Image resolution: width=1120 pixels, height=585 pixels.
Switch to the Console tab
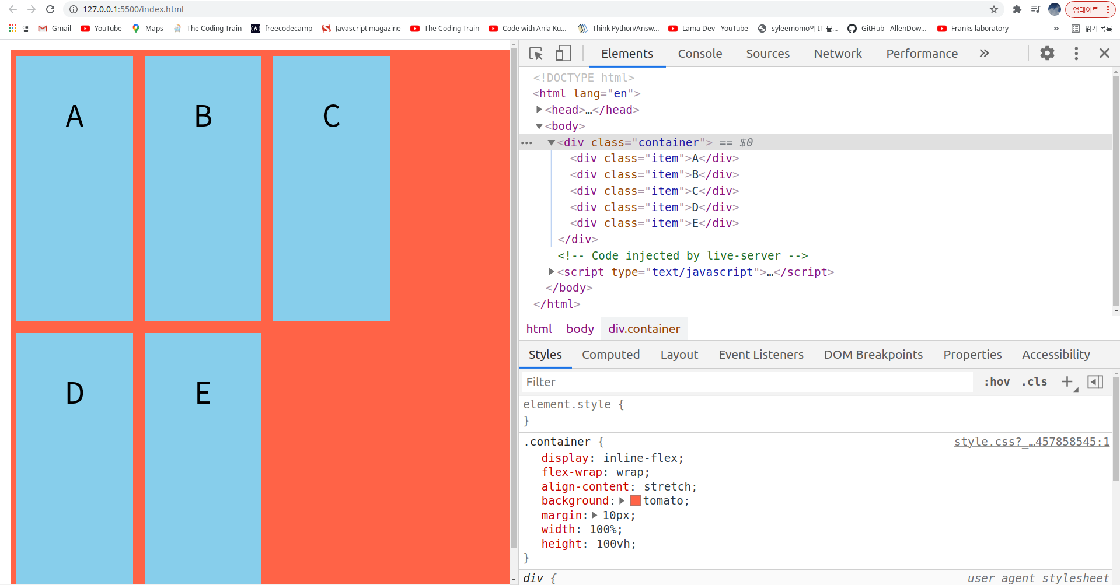tap(700, 54)
